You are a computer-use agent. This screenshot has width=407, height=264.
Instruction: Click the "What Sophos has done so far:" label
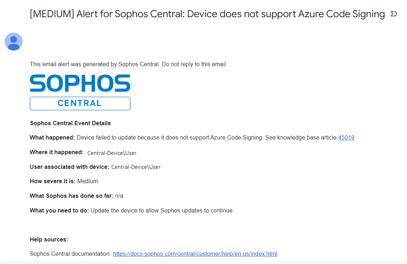(72, 196)
